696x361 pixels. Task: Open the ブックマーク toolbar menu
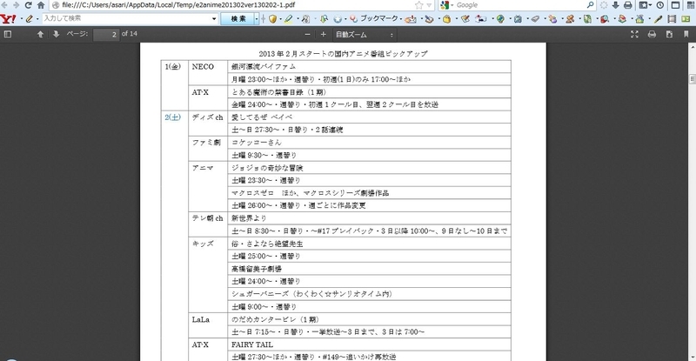tap(378, 18)
